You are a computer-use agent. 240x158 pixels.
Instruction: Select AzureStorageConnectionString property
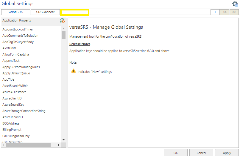pos(24,111)
